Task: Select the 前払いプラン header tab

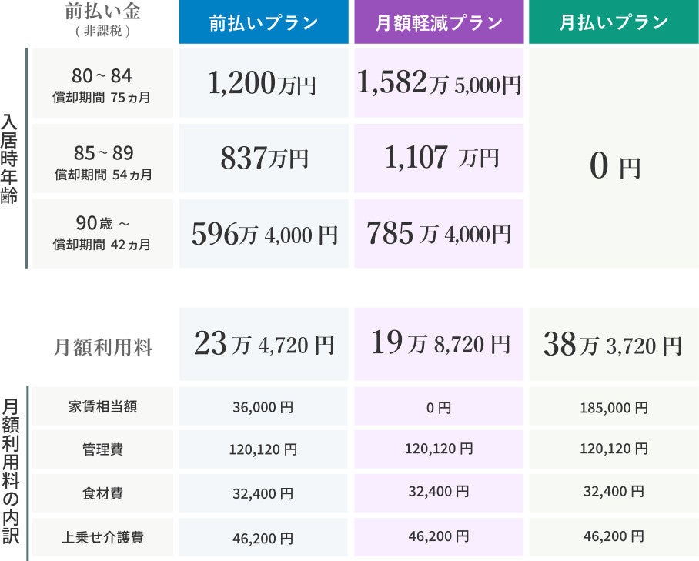Action: (264, 23)
